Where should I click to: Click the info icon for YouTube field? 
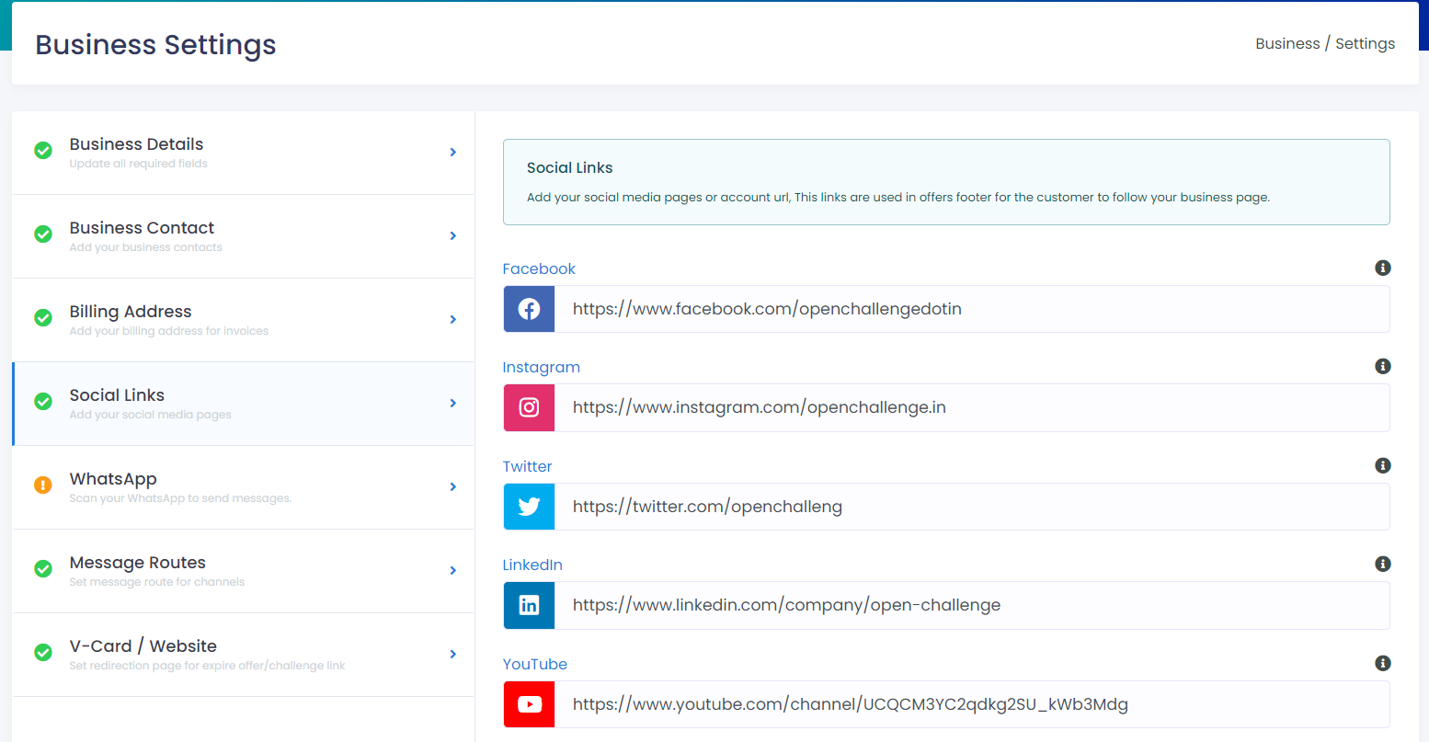tap(1382, 663)
